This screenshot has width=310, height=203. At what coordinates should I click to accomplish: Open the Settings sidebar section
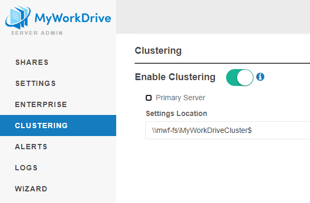[36, 83]
